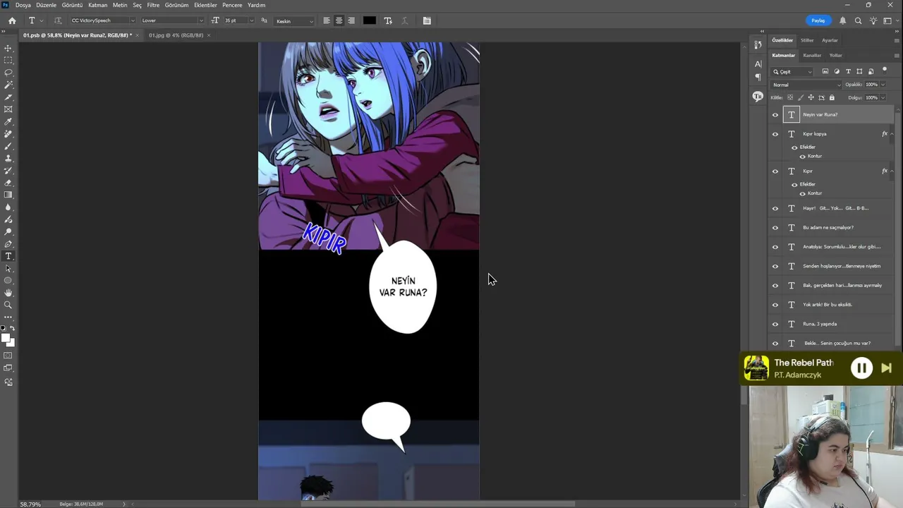Open the Katman menu
Screen dimensions: 903x508
pyautogui.click(x=98, y=5)
